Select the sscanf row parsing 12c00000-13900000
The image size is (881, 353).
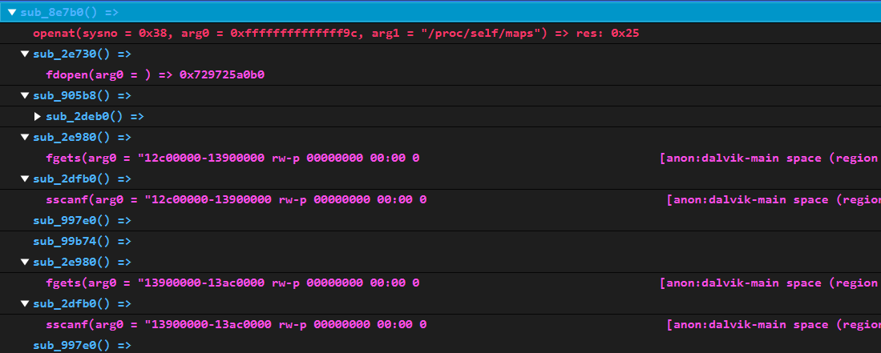(x=236, y=199)
